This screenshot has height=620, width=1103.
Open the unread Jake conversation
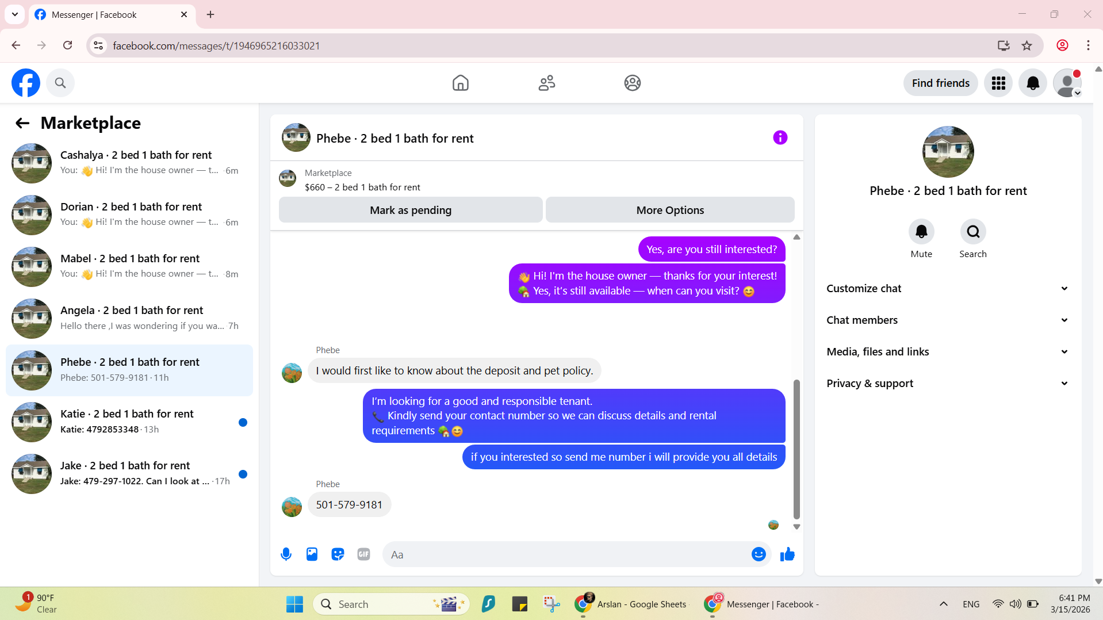[x=129, y=473]
